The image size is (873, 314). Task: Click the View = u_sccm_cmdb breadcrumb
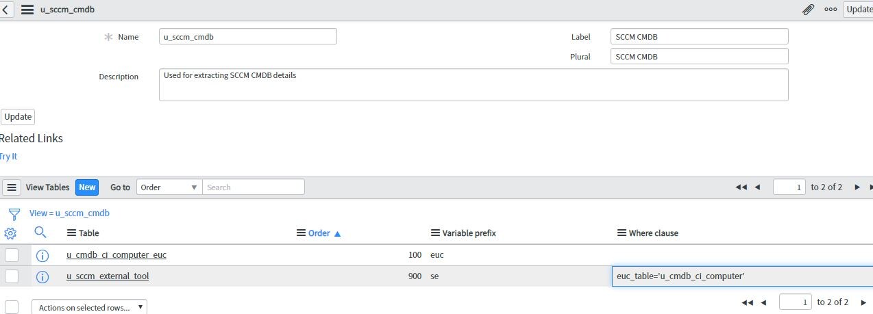(69, 213)
